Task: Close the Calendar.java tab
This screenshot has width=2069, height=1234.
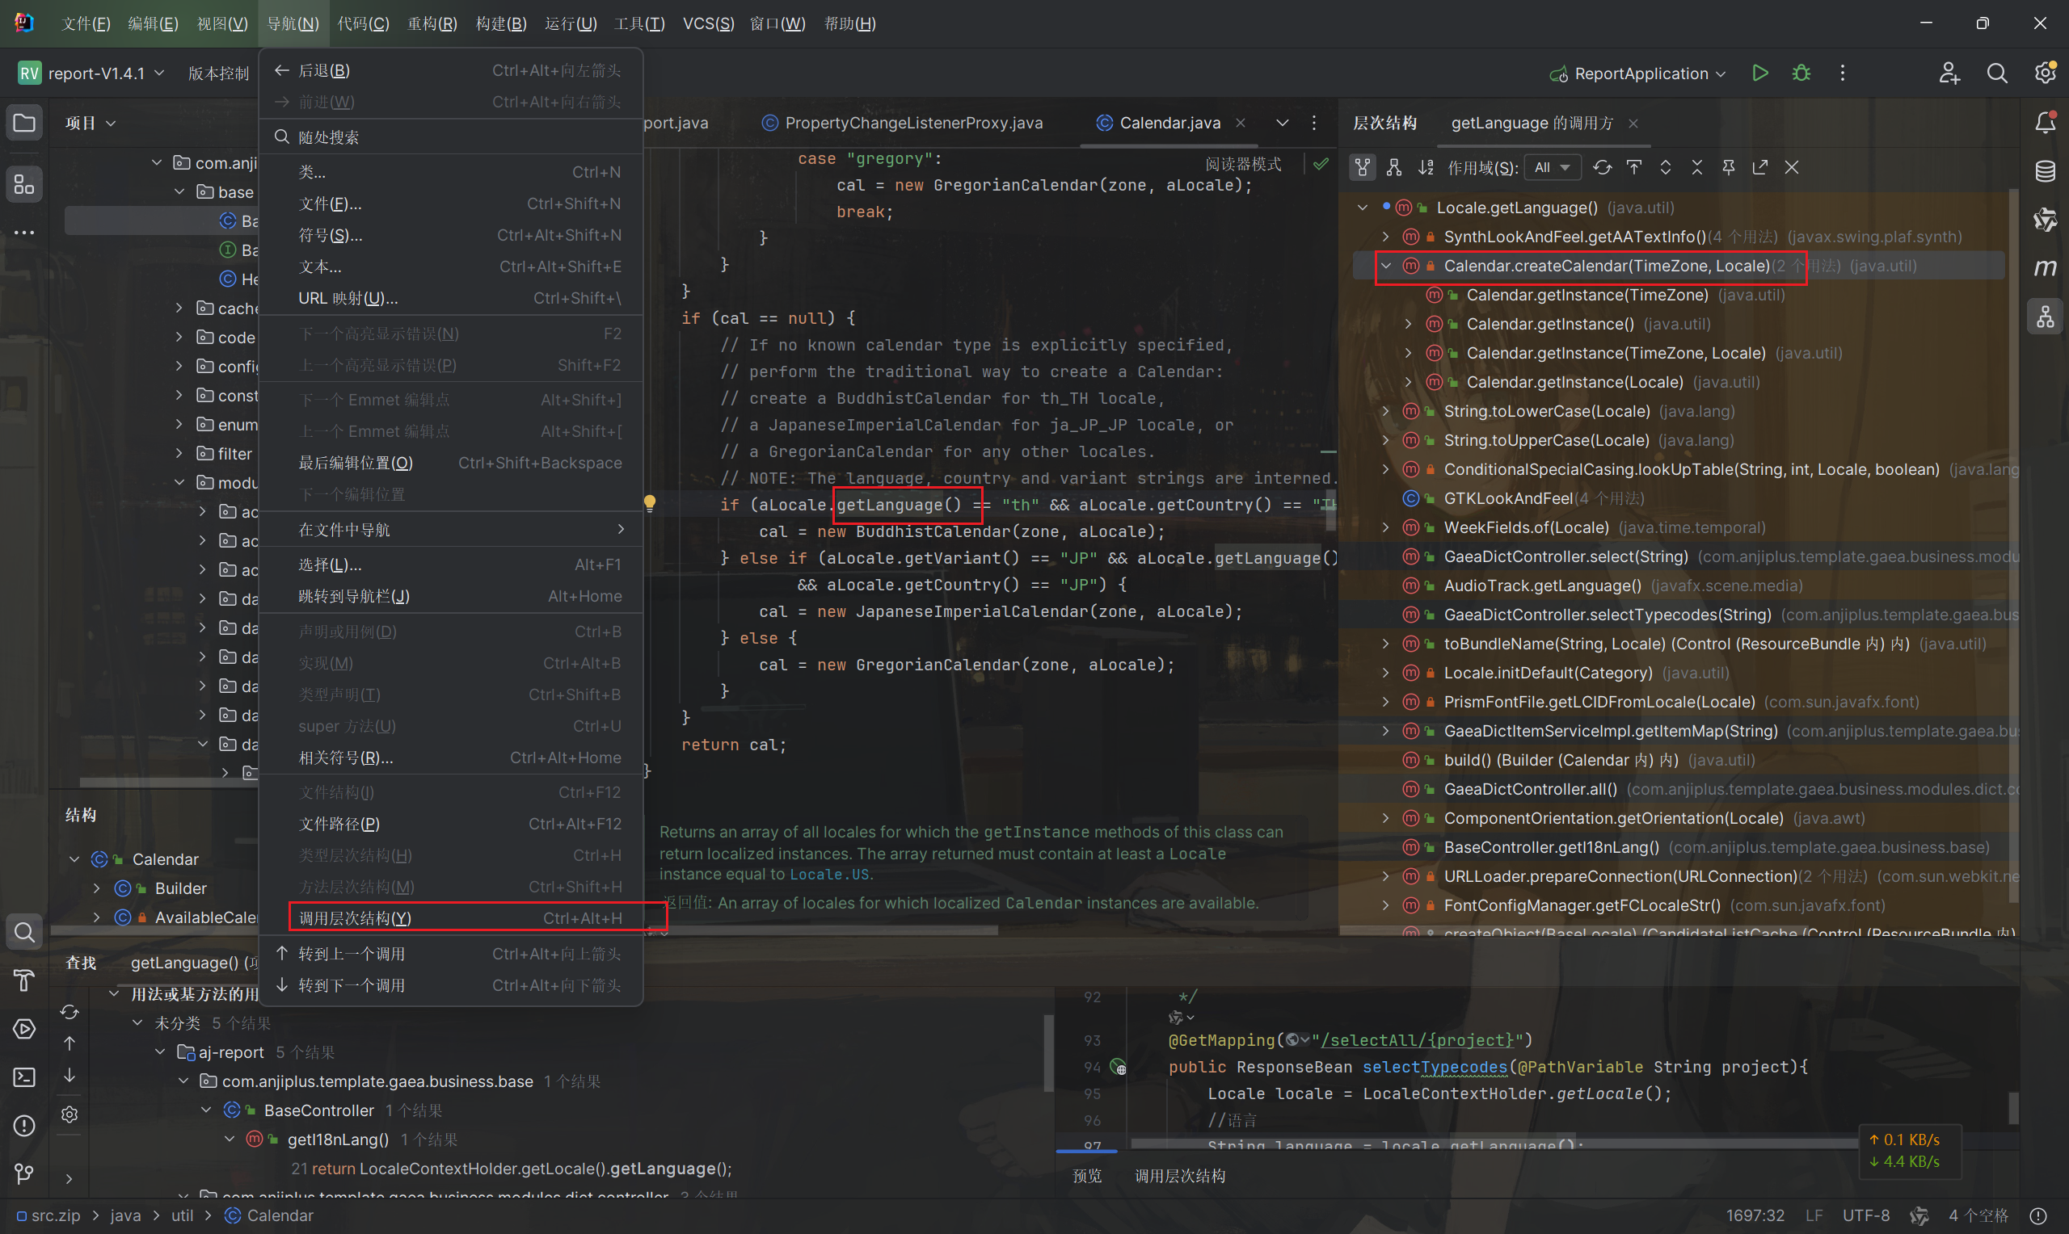Action: 1241,123
